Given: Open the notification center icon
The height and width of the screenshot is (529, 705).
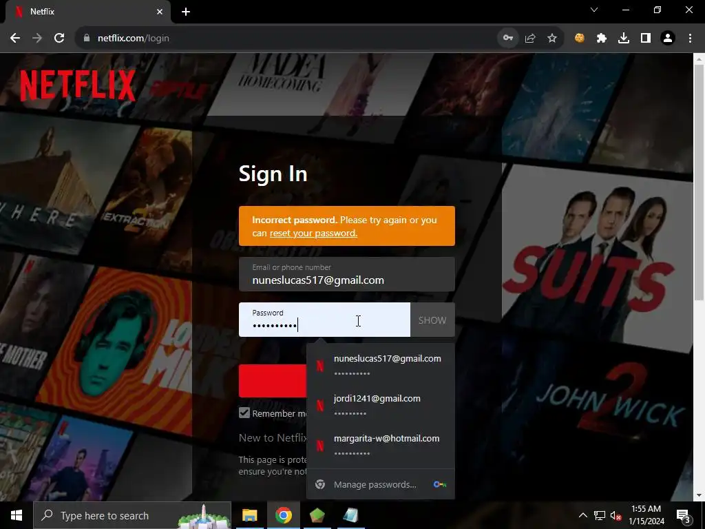Looking at the screenshot, I should point(683,515).
